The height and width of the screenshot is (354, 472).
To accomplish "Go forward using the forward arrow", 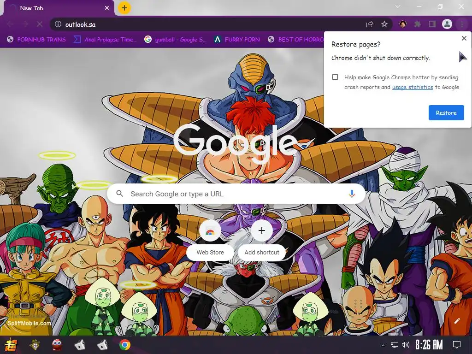I will (x=25, y=24).
